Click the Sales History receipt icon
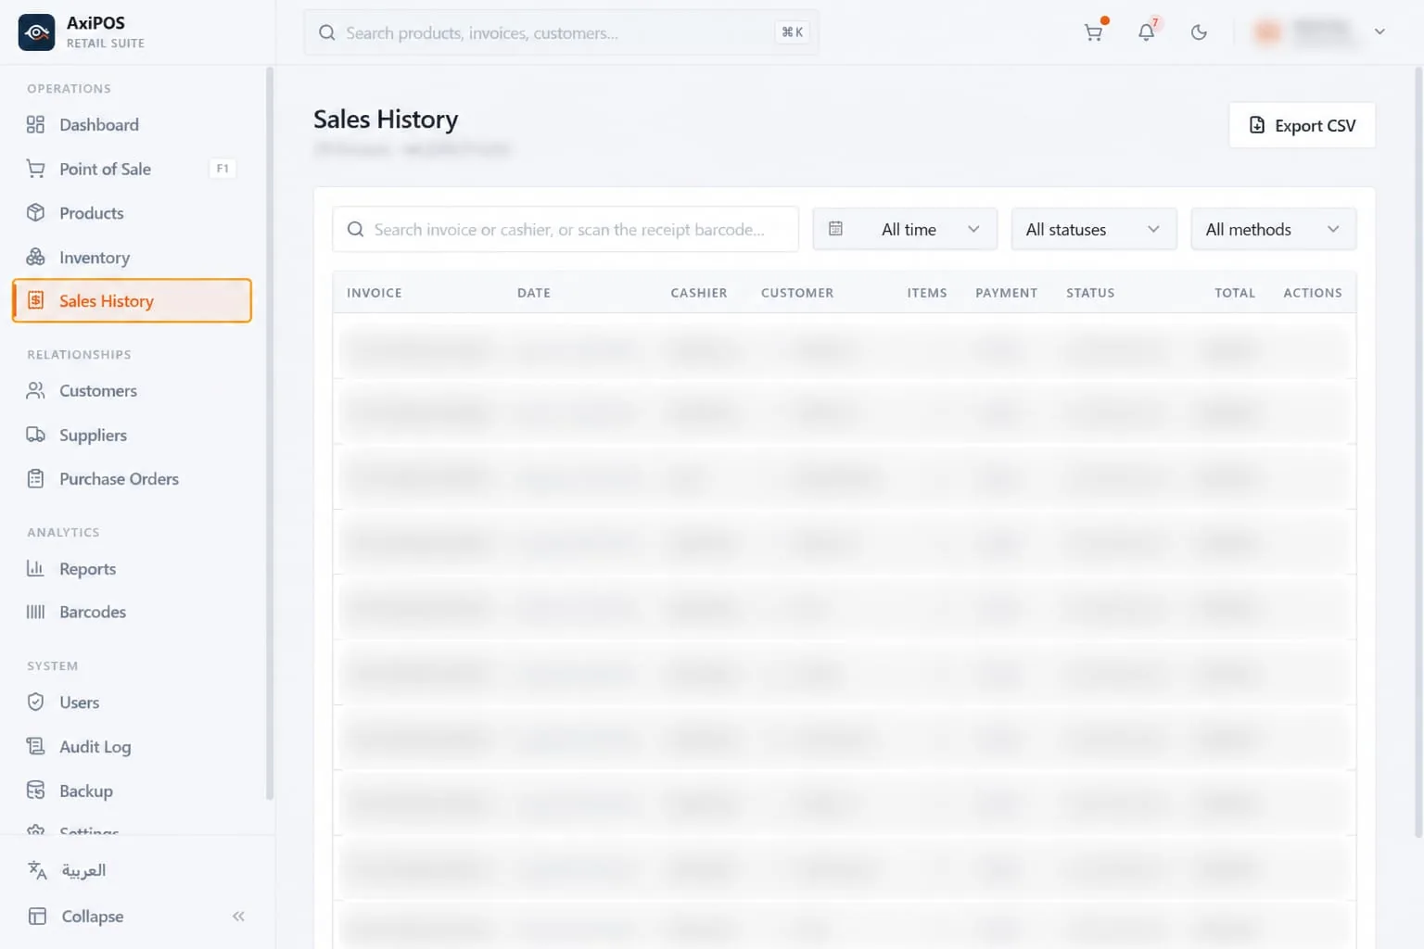The height and width of the screenshot is (949, 1424). tap(35, 300)
